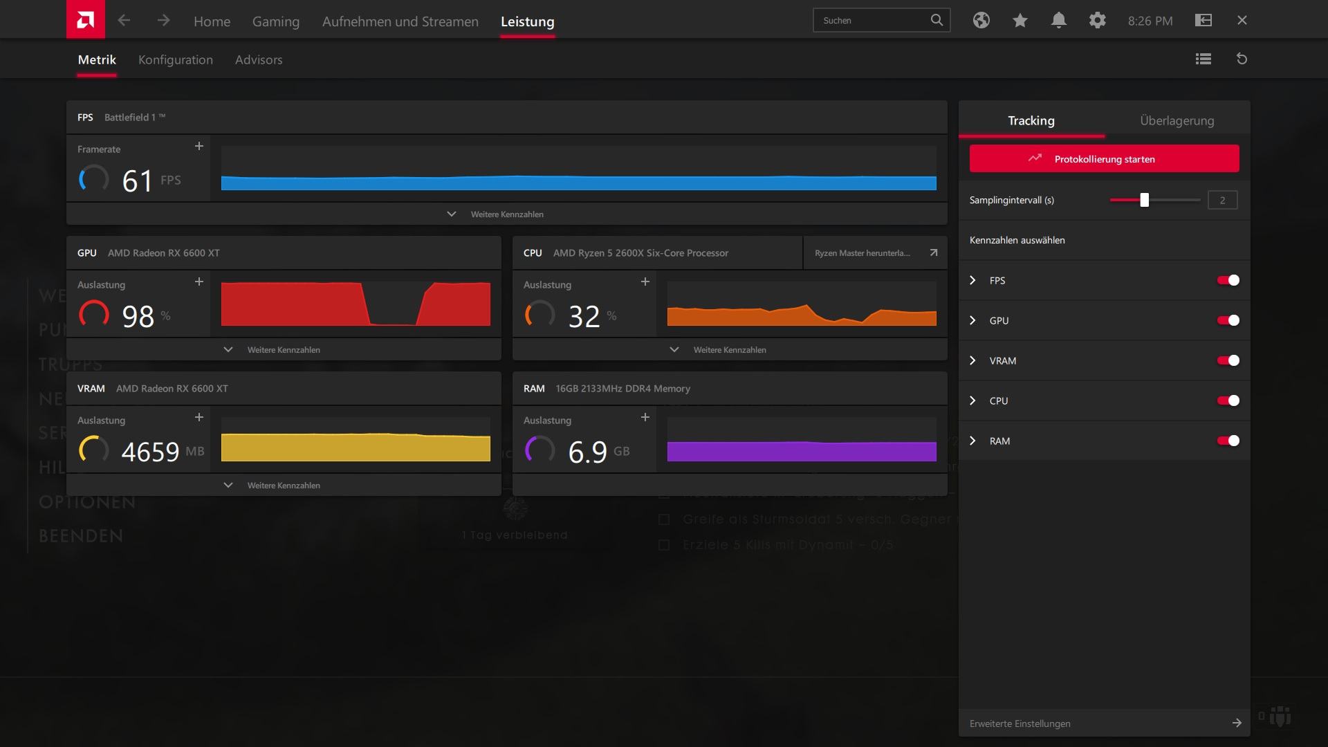Go back with the left arrow icon
Screen dimensions: 1328x747
click(x=124, y=21)
